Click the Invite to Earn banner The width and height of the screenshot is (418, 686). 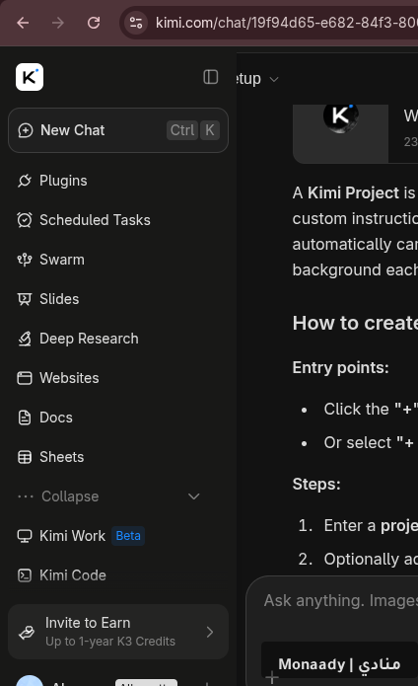[x=118, y=632]
